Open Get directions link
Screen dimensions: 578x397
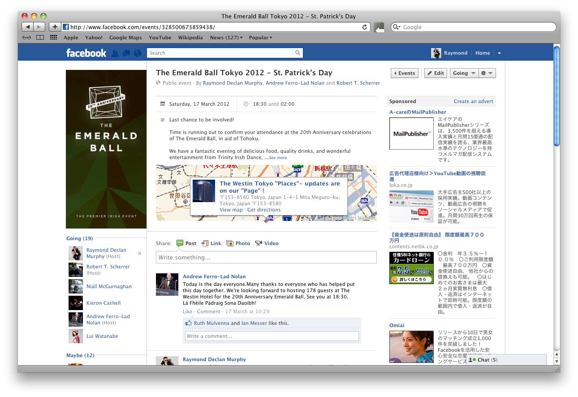(264, 210)
